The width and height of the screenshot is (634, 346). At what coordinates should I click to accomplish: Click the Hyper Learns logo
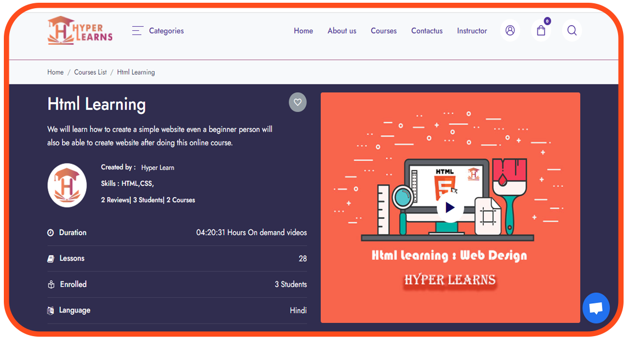(80, 30)
